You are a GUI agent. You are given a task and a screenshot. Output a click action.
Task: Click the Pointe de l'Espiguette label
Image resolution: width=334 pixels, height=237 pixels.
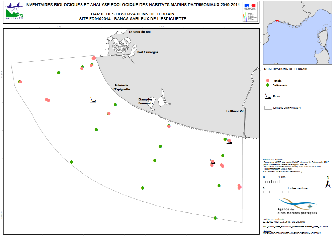[x=122, y=87]
